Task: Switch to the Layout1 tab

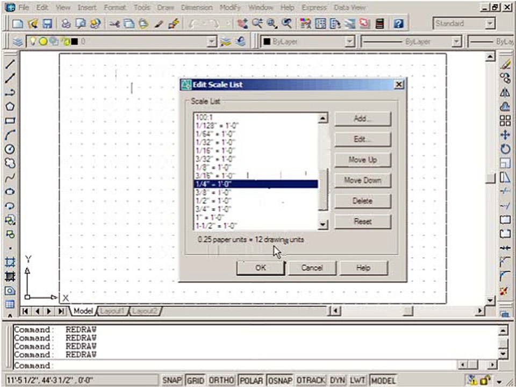Action: [112, 311]
